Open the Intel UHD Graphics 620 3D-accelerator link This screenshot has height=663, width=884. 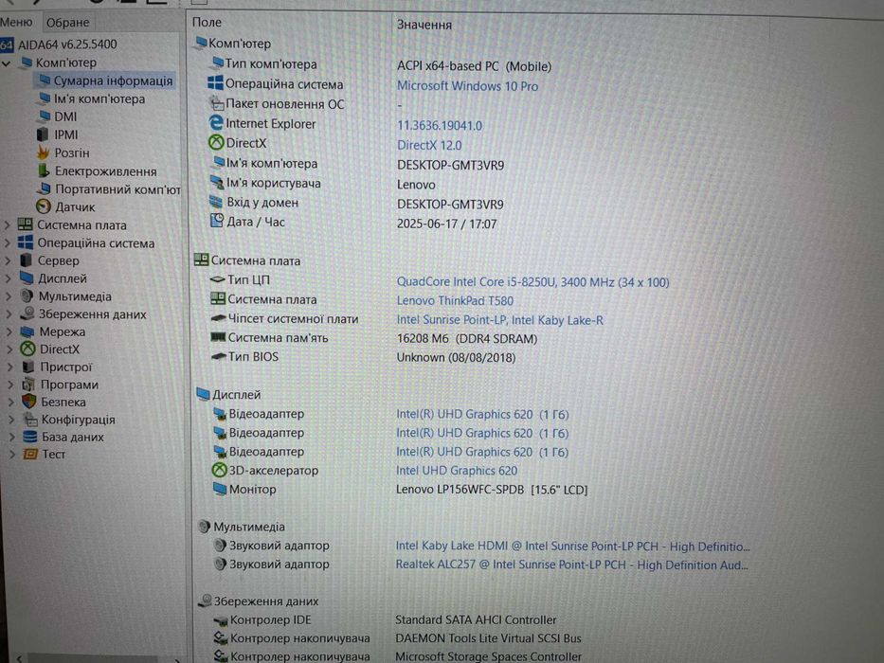click(x=457, y=471)
